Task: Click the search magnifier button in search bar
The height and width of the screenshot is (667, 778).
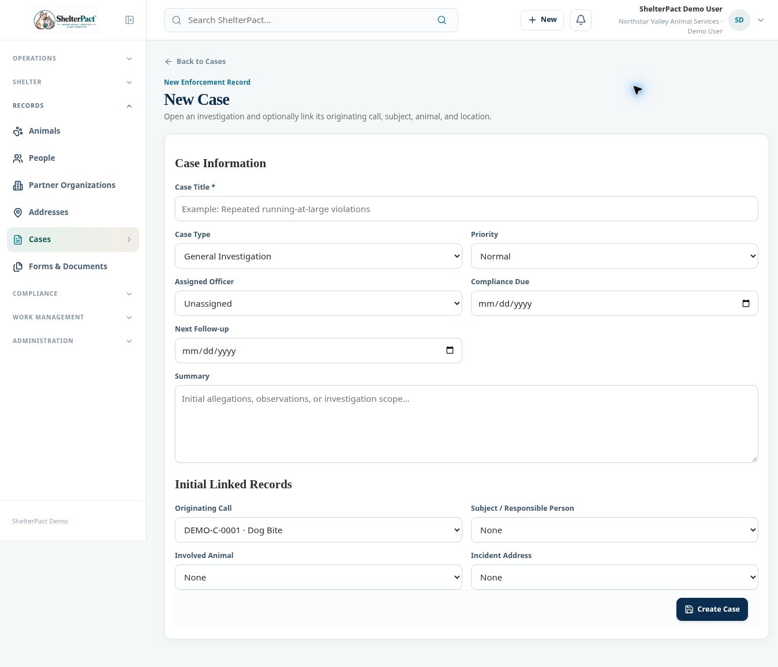Action: pyautogui.click(x=442, y=20)
